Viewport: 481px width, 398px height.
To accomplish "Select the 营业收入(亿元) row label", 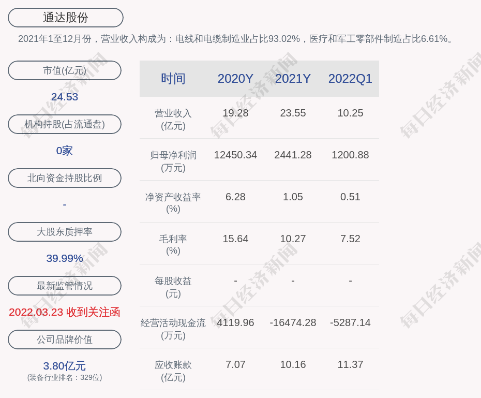I will click(173, 119).
